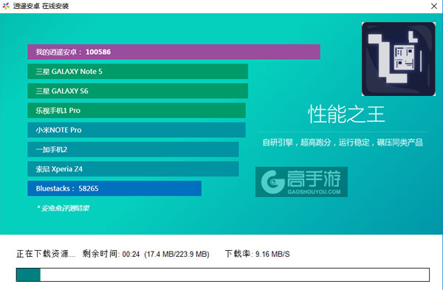443x290 pixels.
Task: Select the 三星 GALAXY S6 bar
Action: (137, 91)
